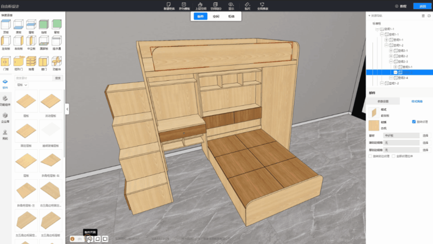
Task: Add a 抽屉 drawer from quick add
Action: [x=31, y=64]
